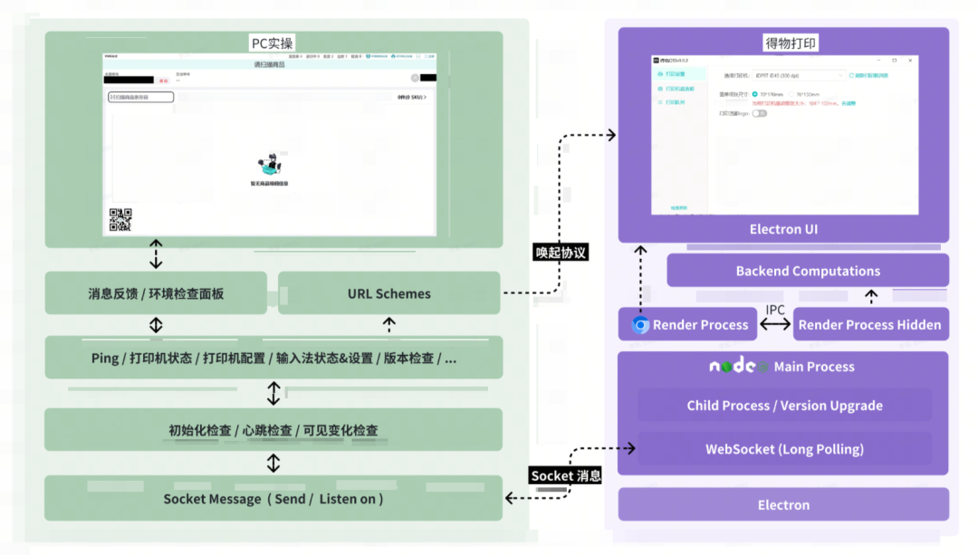Click the bottom Electron box
Image resolution: width=978 pixels, height=555 pixels.
point(783,504)
